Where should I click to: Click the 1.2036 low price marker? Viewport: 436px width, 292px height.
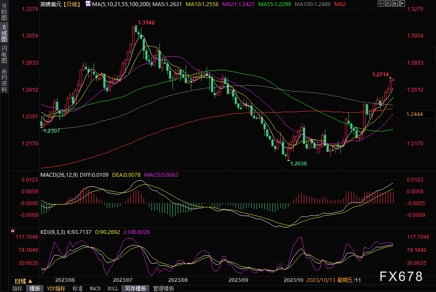(299, 163)
